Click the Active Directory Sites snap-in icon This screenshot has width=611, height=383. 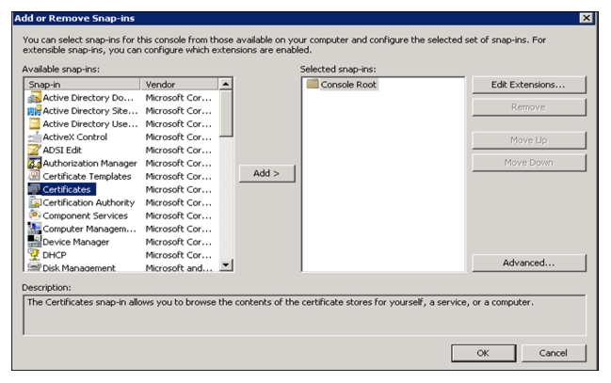click(34, 111)
